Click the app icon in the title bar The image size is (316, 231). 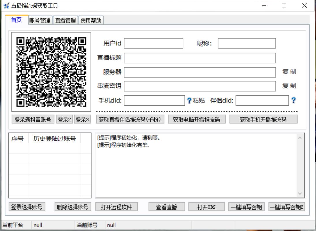tap(6, 6)
